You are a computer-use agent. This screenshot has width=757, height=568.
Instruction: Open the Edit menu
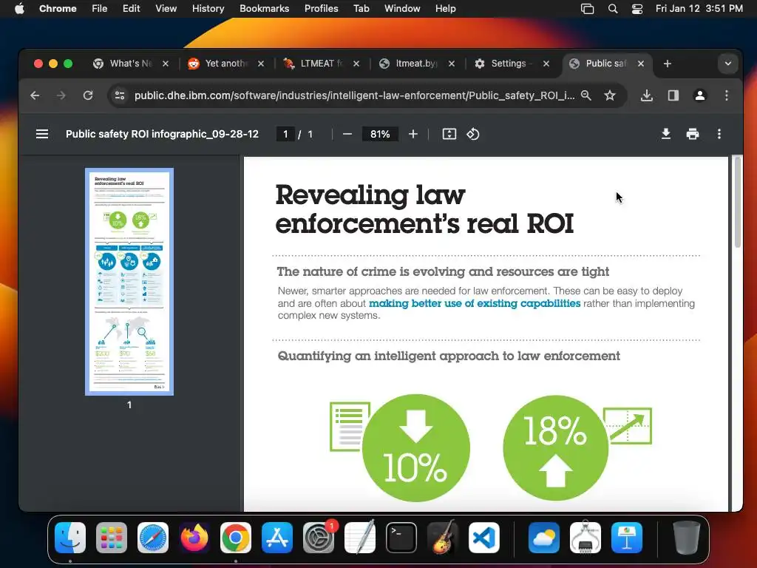click(132, 8)
